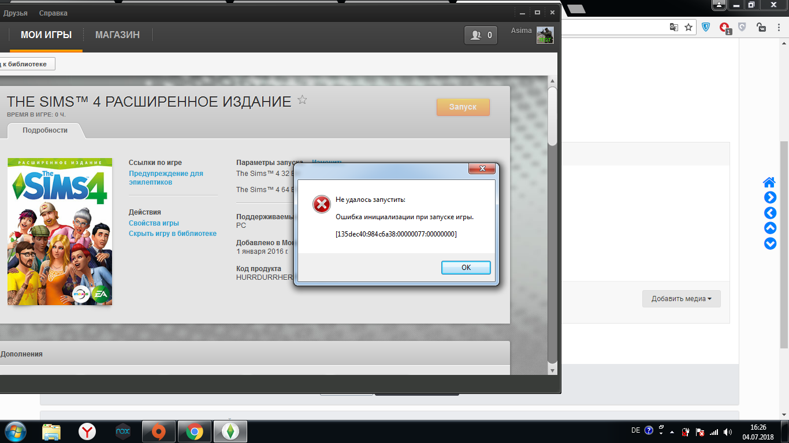Click network signal tray icon

point(714,432)
